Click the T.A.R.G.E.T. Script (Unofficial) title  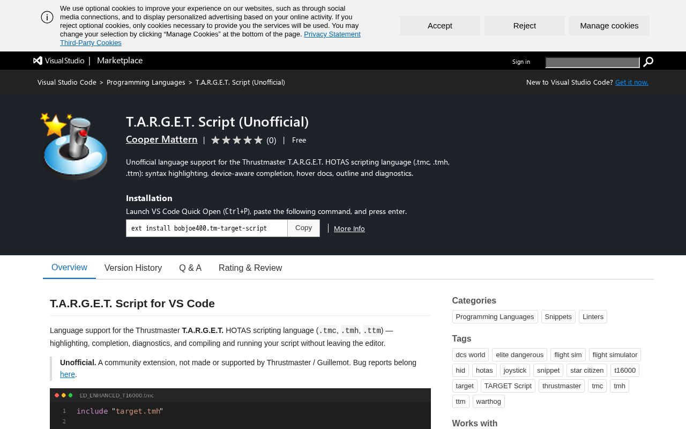pyautogui.click(x=218, y=122)
